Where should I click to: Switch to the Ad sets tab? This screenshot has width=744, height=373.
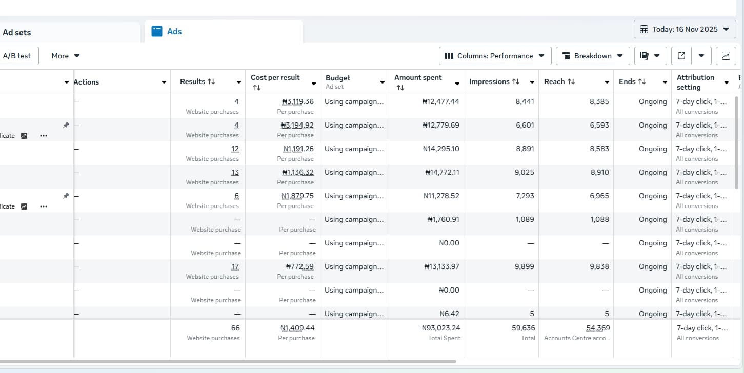(17, 32)
